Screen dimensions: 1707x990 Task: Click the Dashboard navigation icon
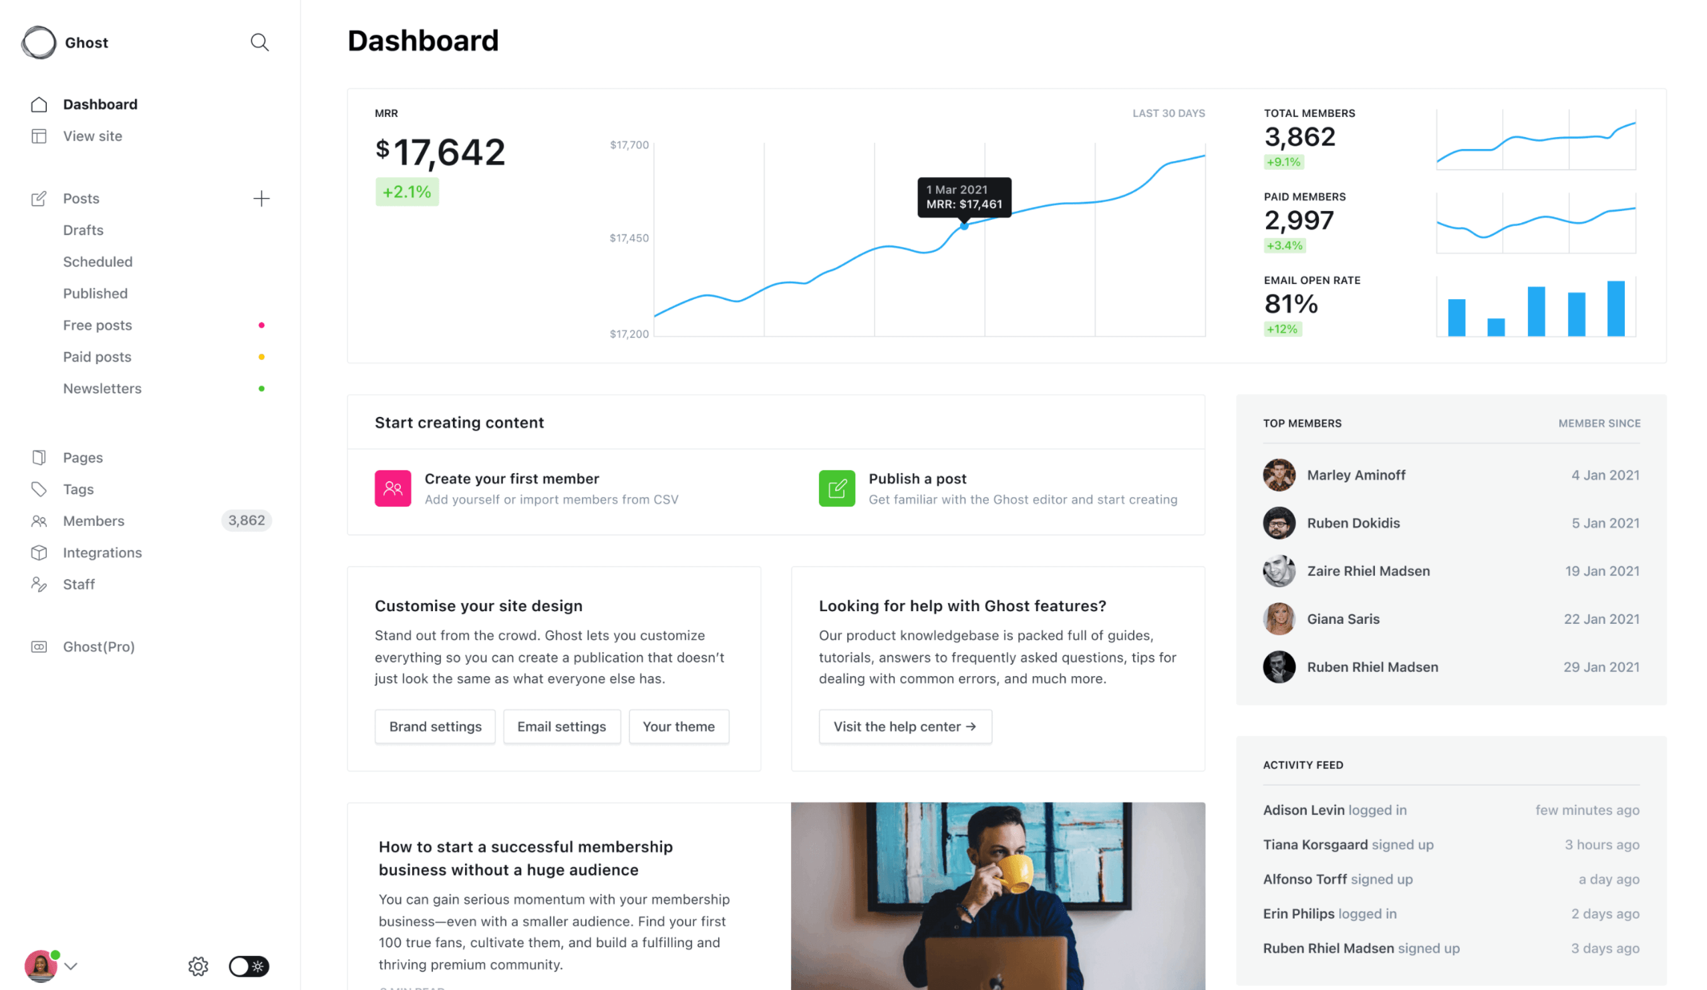tap(39, 104)
